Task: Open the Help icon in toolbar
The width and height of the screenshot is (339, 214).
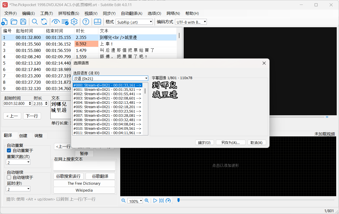Action: tap(86, 22)
